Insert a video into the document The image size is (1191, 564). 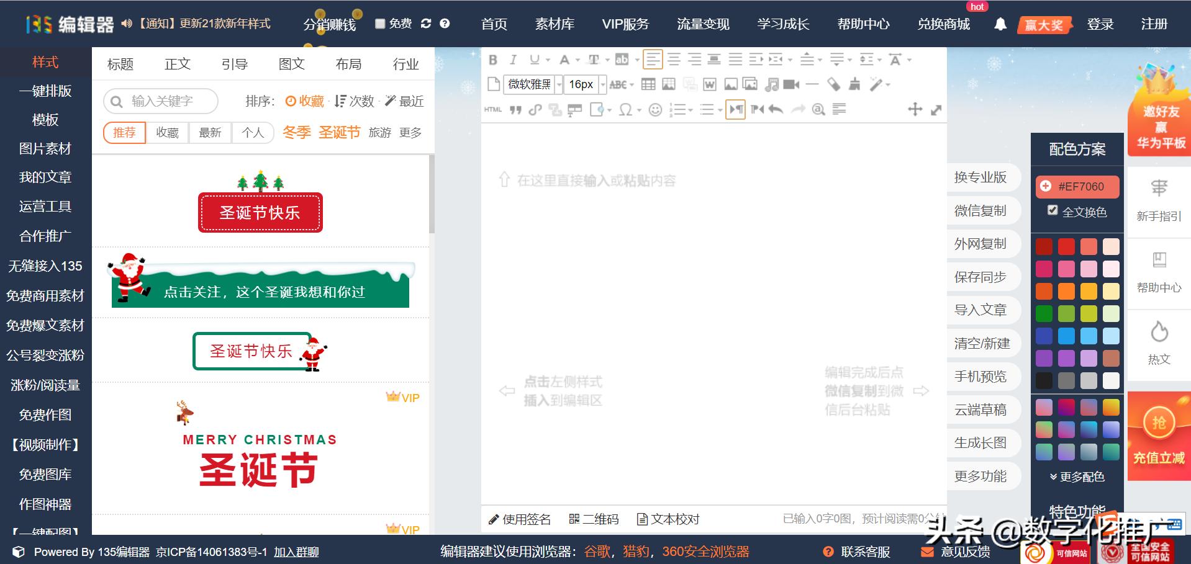click(792, 85)
